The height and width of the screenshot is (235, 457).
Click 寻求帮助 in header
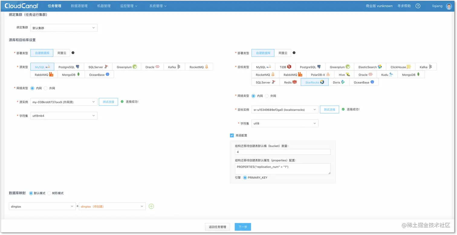pos(404,6)
